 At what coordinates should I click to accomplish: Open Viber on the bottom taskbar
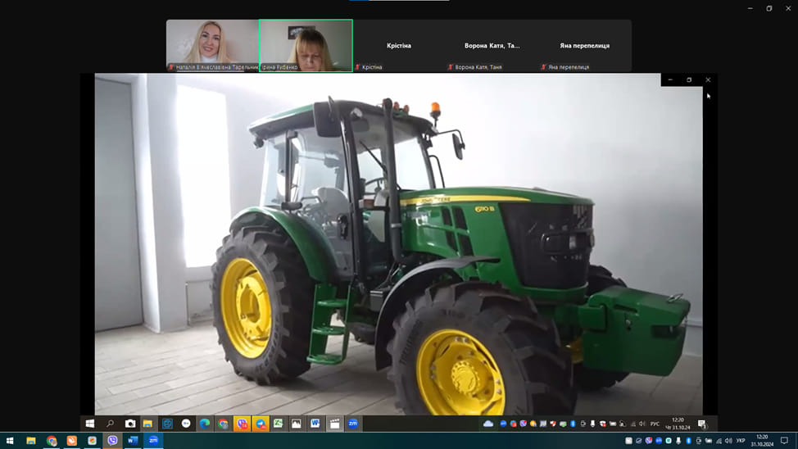[x=112, y=440]
